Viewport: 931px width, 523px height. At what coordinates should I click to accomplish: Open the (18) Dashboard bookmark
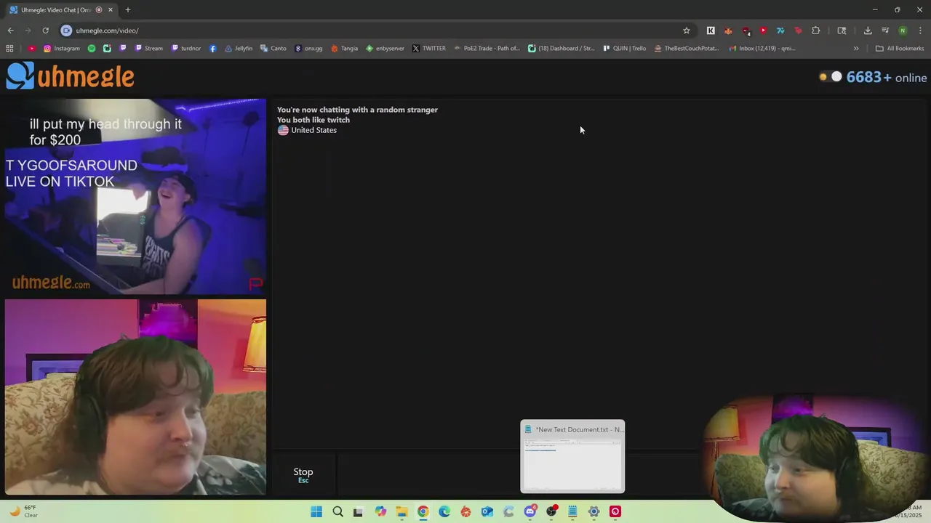tap(562, 49)
